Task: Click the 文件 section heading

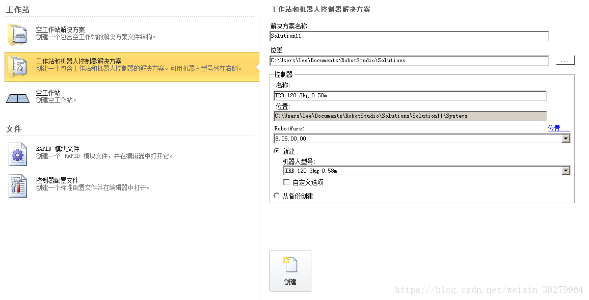Action: 14,129
